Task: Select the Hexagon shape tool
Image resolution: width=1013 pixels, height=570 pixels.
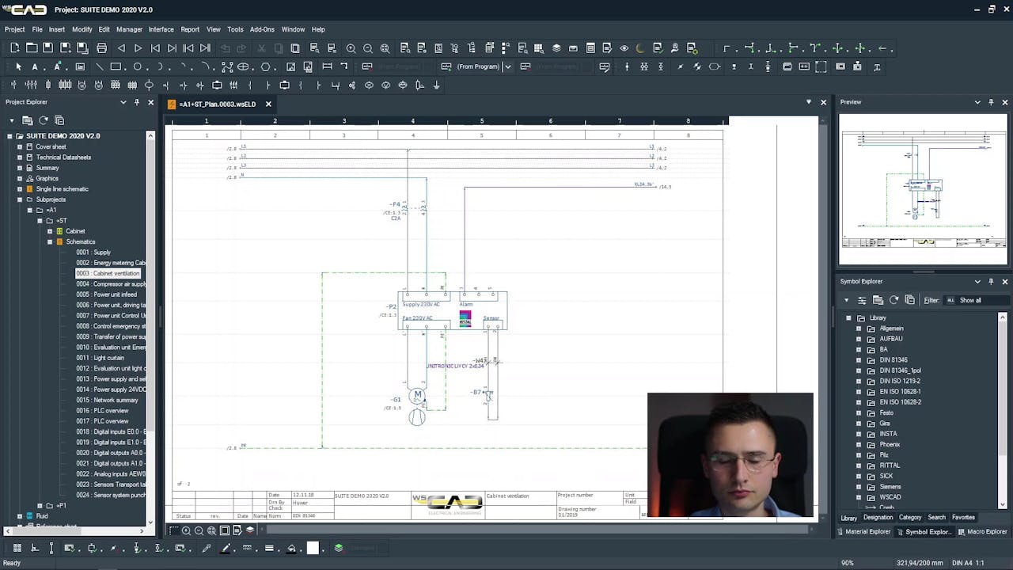Action: click(x=266, y=66)
